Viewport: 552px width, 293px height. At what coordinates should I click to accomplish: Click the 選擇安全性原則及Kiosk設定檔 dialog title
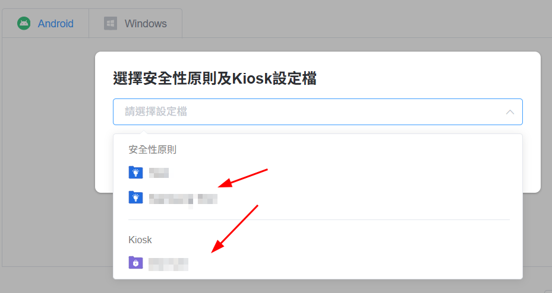(x=215, y=78)
